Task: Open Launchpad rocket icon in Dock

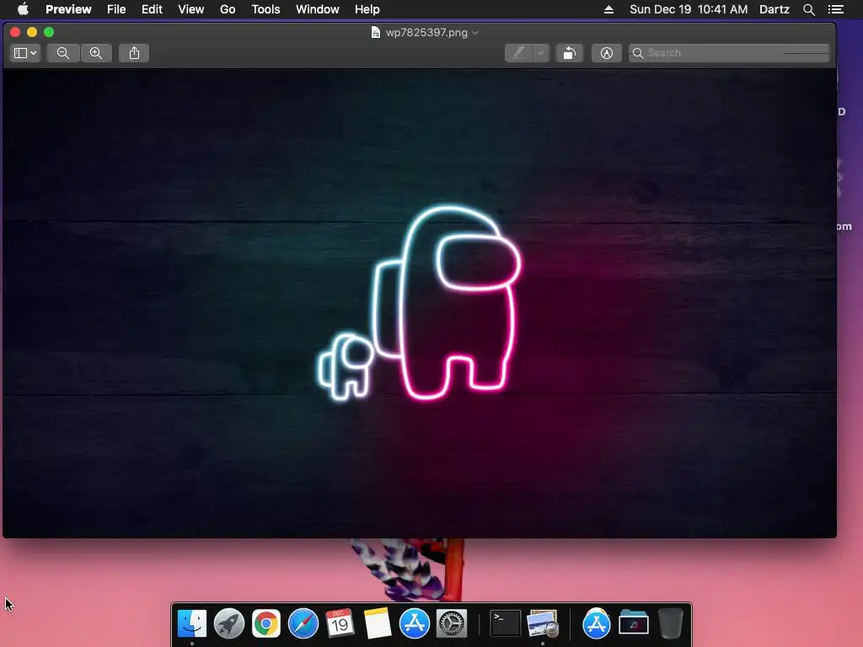Action: tap(229, 624)
